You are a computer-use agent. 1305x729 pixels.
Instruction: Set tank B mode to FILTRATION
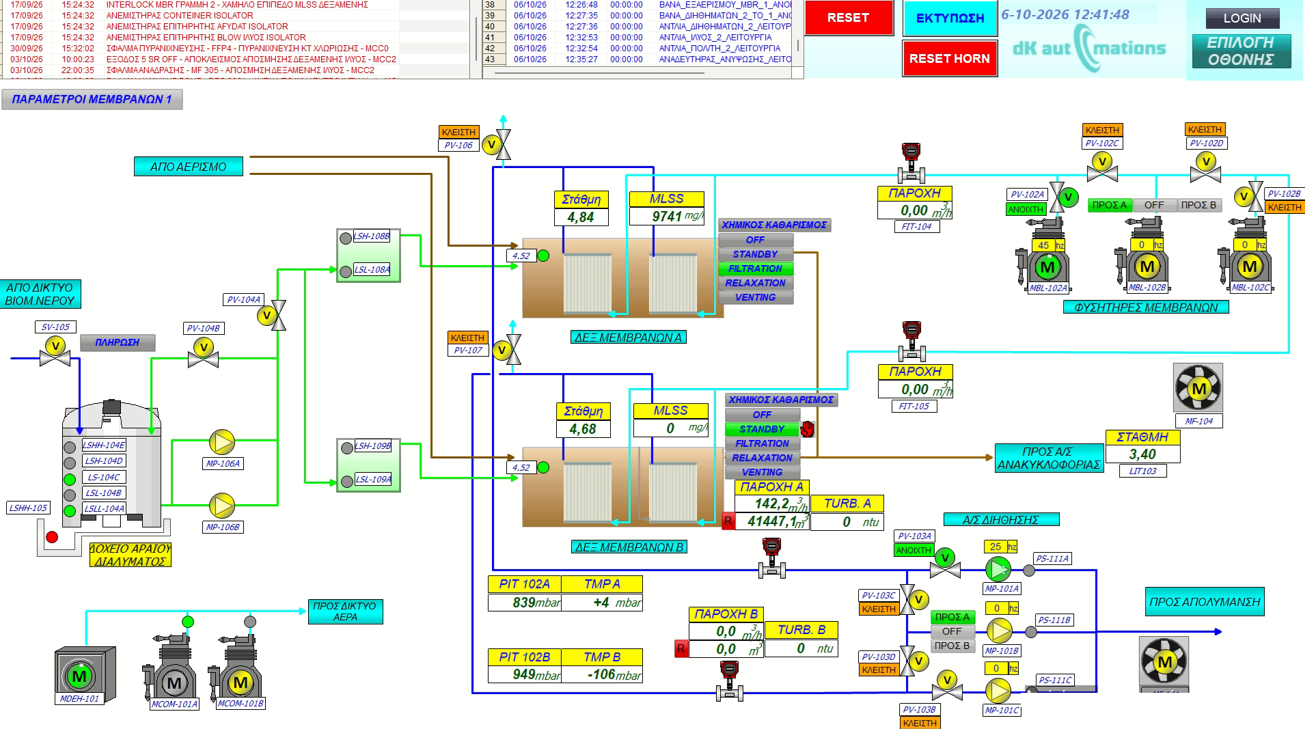coord(763,443)
